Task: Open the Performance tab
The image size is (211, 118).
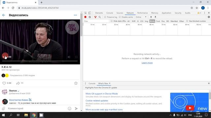Action: (142, 13)
